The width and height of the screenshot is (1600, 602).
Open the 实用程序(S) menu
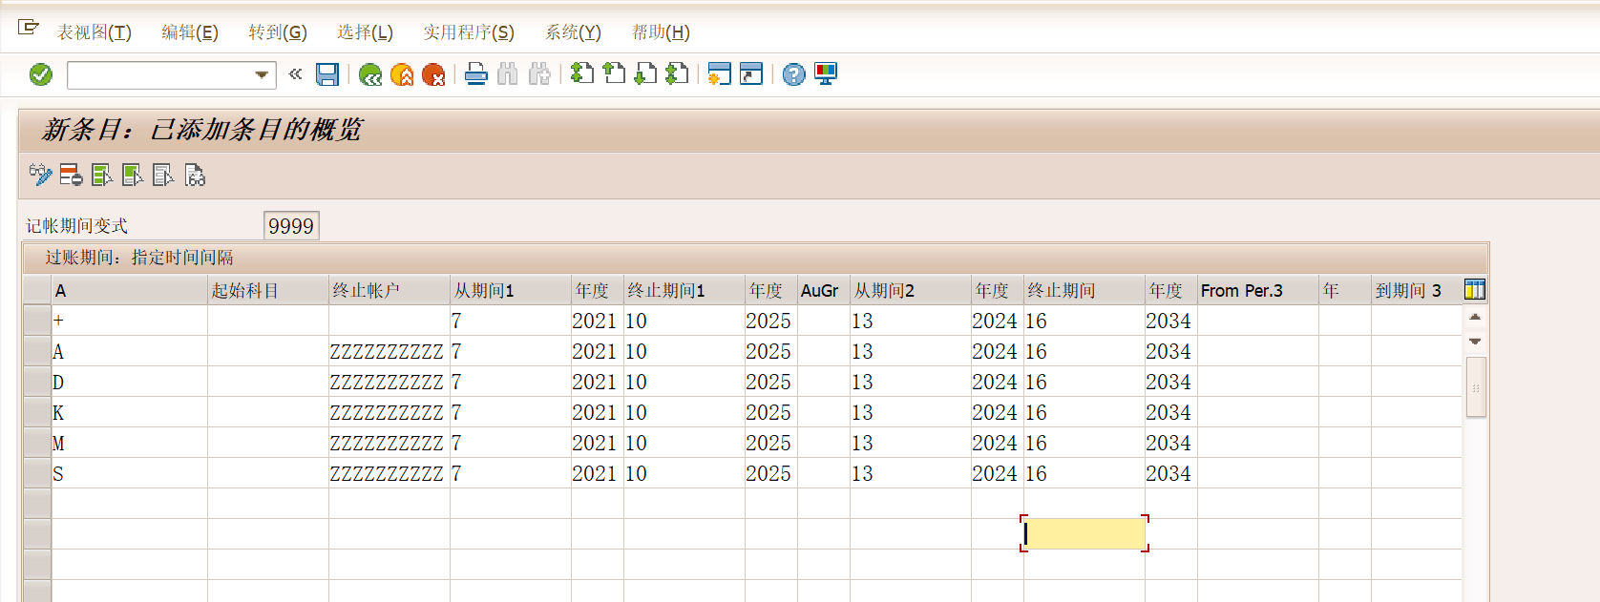tap(469, 32)
